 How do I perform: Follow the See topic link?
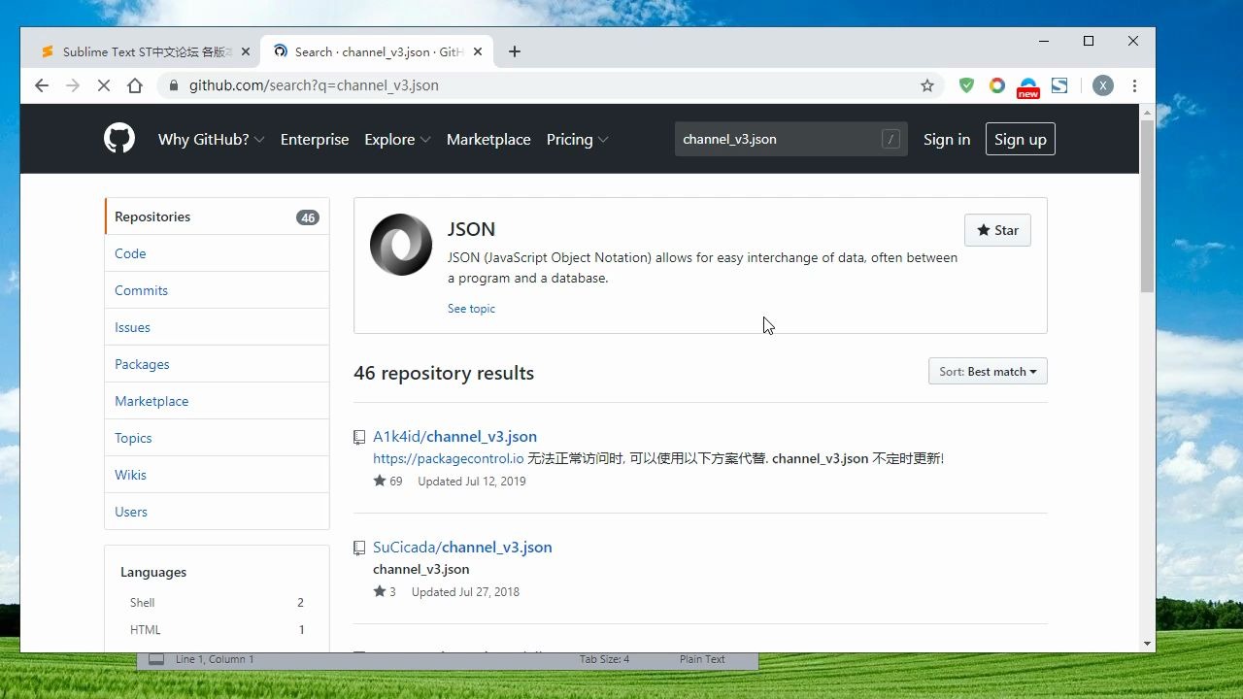(471, 309)
